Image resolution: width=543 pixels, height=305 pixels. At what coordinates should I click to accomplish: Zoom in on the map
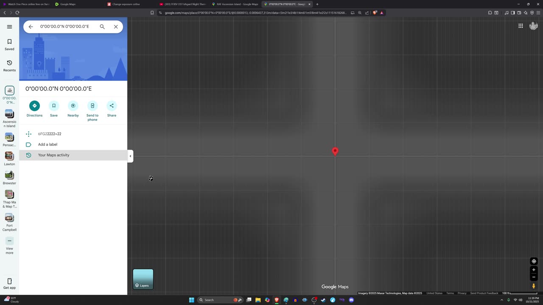pos(534,270)
